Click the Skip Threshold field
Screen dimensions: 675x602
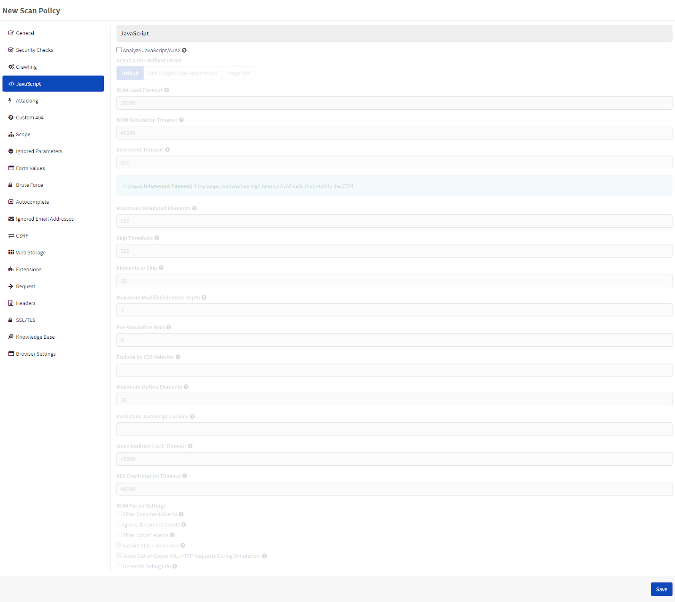tap(394, 251)
